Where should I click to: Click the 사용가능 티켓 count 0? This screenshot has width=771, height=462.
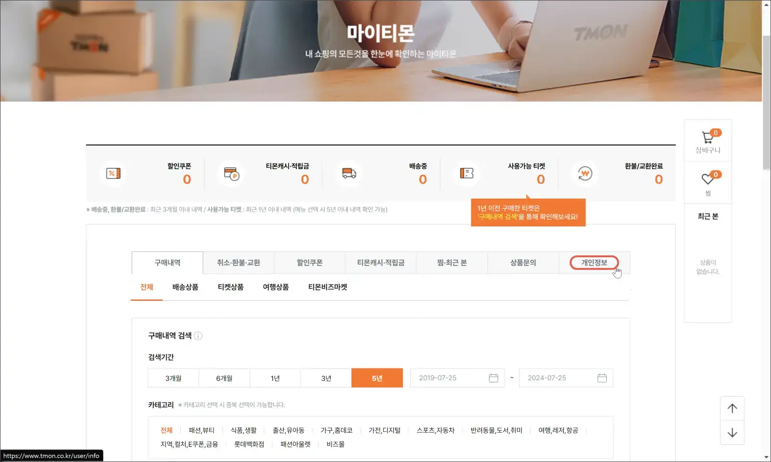(x=541, y=180)
